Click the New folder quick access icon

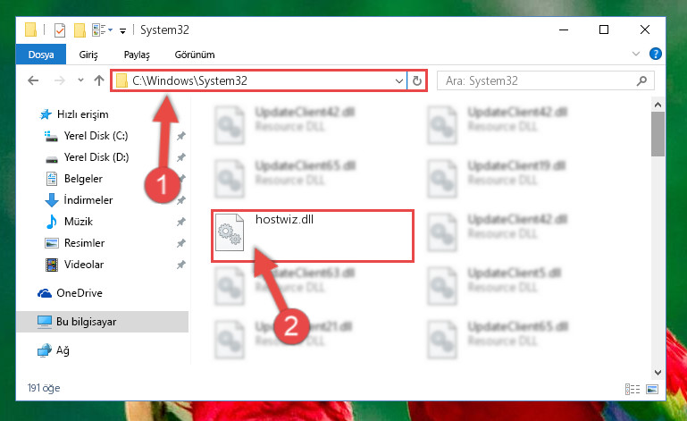click(80, 30)
